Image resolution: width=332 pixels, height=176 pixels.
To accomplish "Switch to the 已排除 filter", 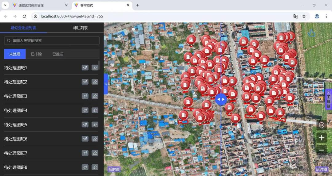I will click(36, 54).
